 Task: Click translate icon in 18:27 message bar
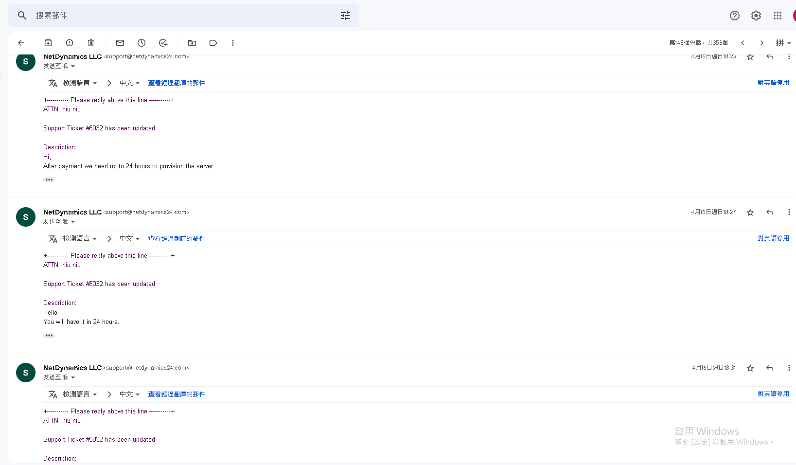pyautogui.click(x=53, y=239)
